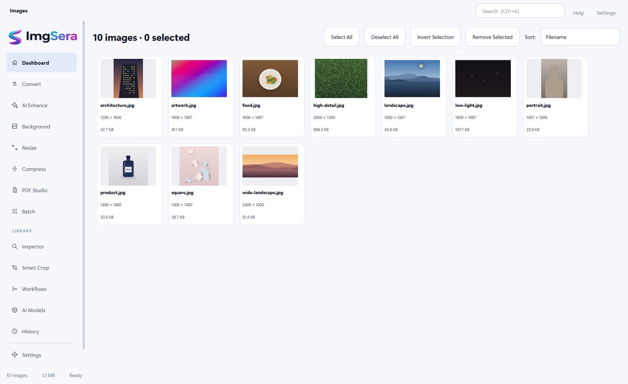This screenshot has height=384, width=628.
Task: Select the artwork.jpg gradient thumbnail
Action: pos(199,78)
